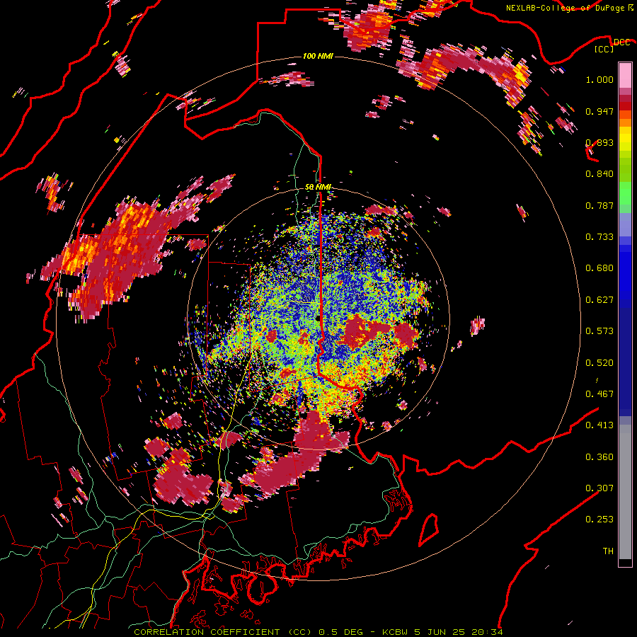
Task: Select the 0.787 scale value
Action: [599, 205]
